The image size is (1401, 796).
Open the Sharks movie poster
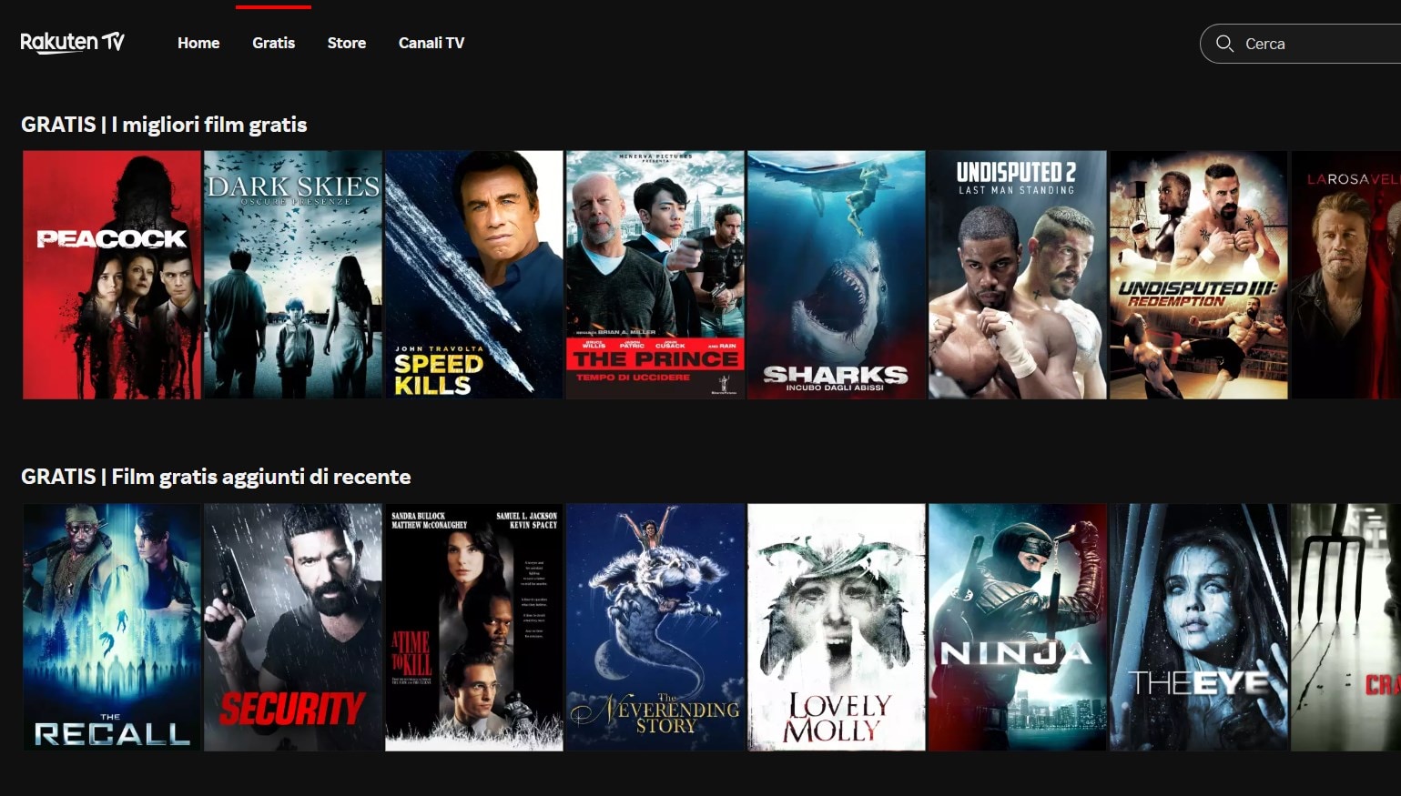click(x=837, y=275)
